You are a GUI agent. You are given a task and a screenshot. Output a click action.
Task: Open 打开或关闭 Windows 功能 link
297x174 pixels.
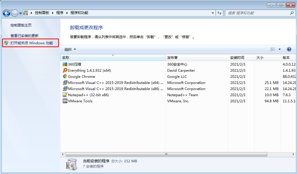tap(32, 43)
